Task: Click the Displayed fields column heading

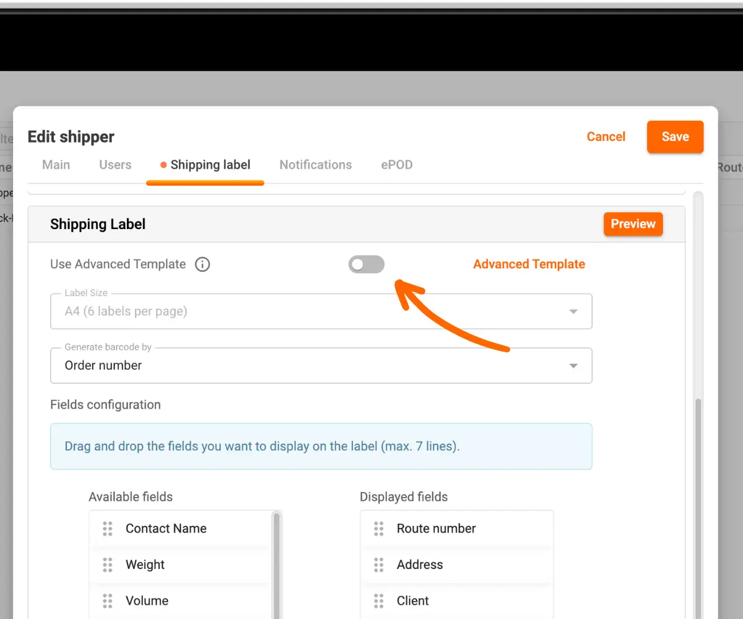Action: (404, 497)
